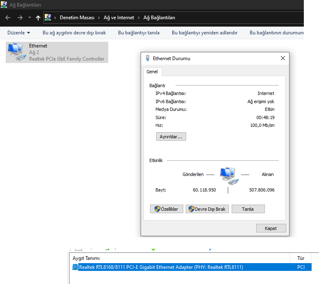This screenshot has width=319, height=284.
Task: Click the Tanıla button
Action: pos(248,209)
